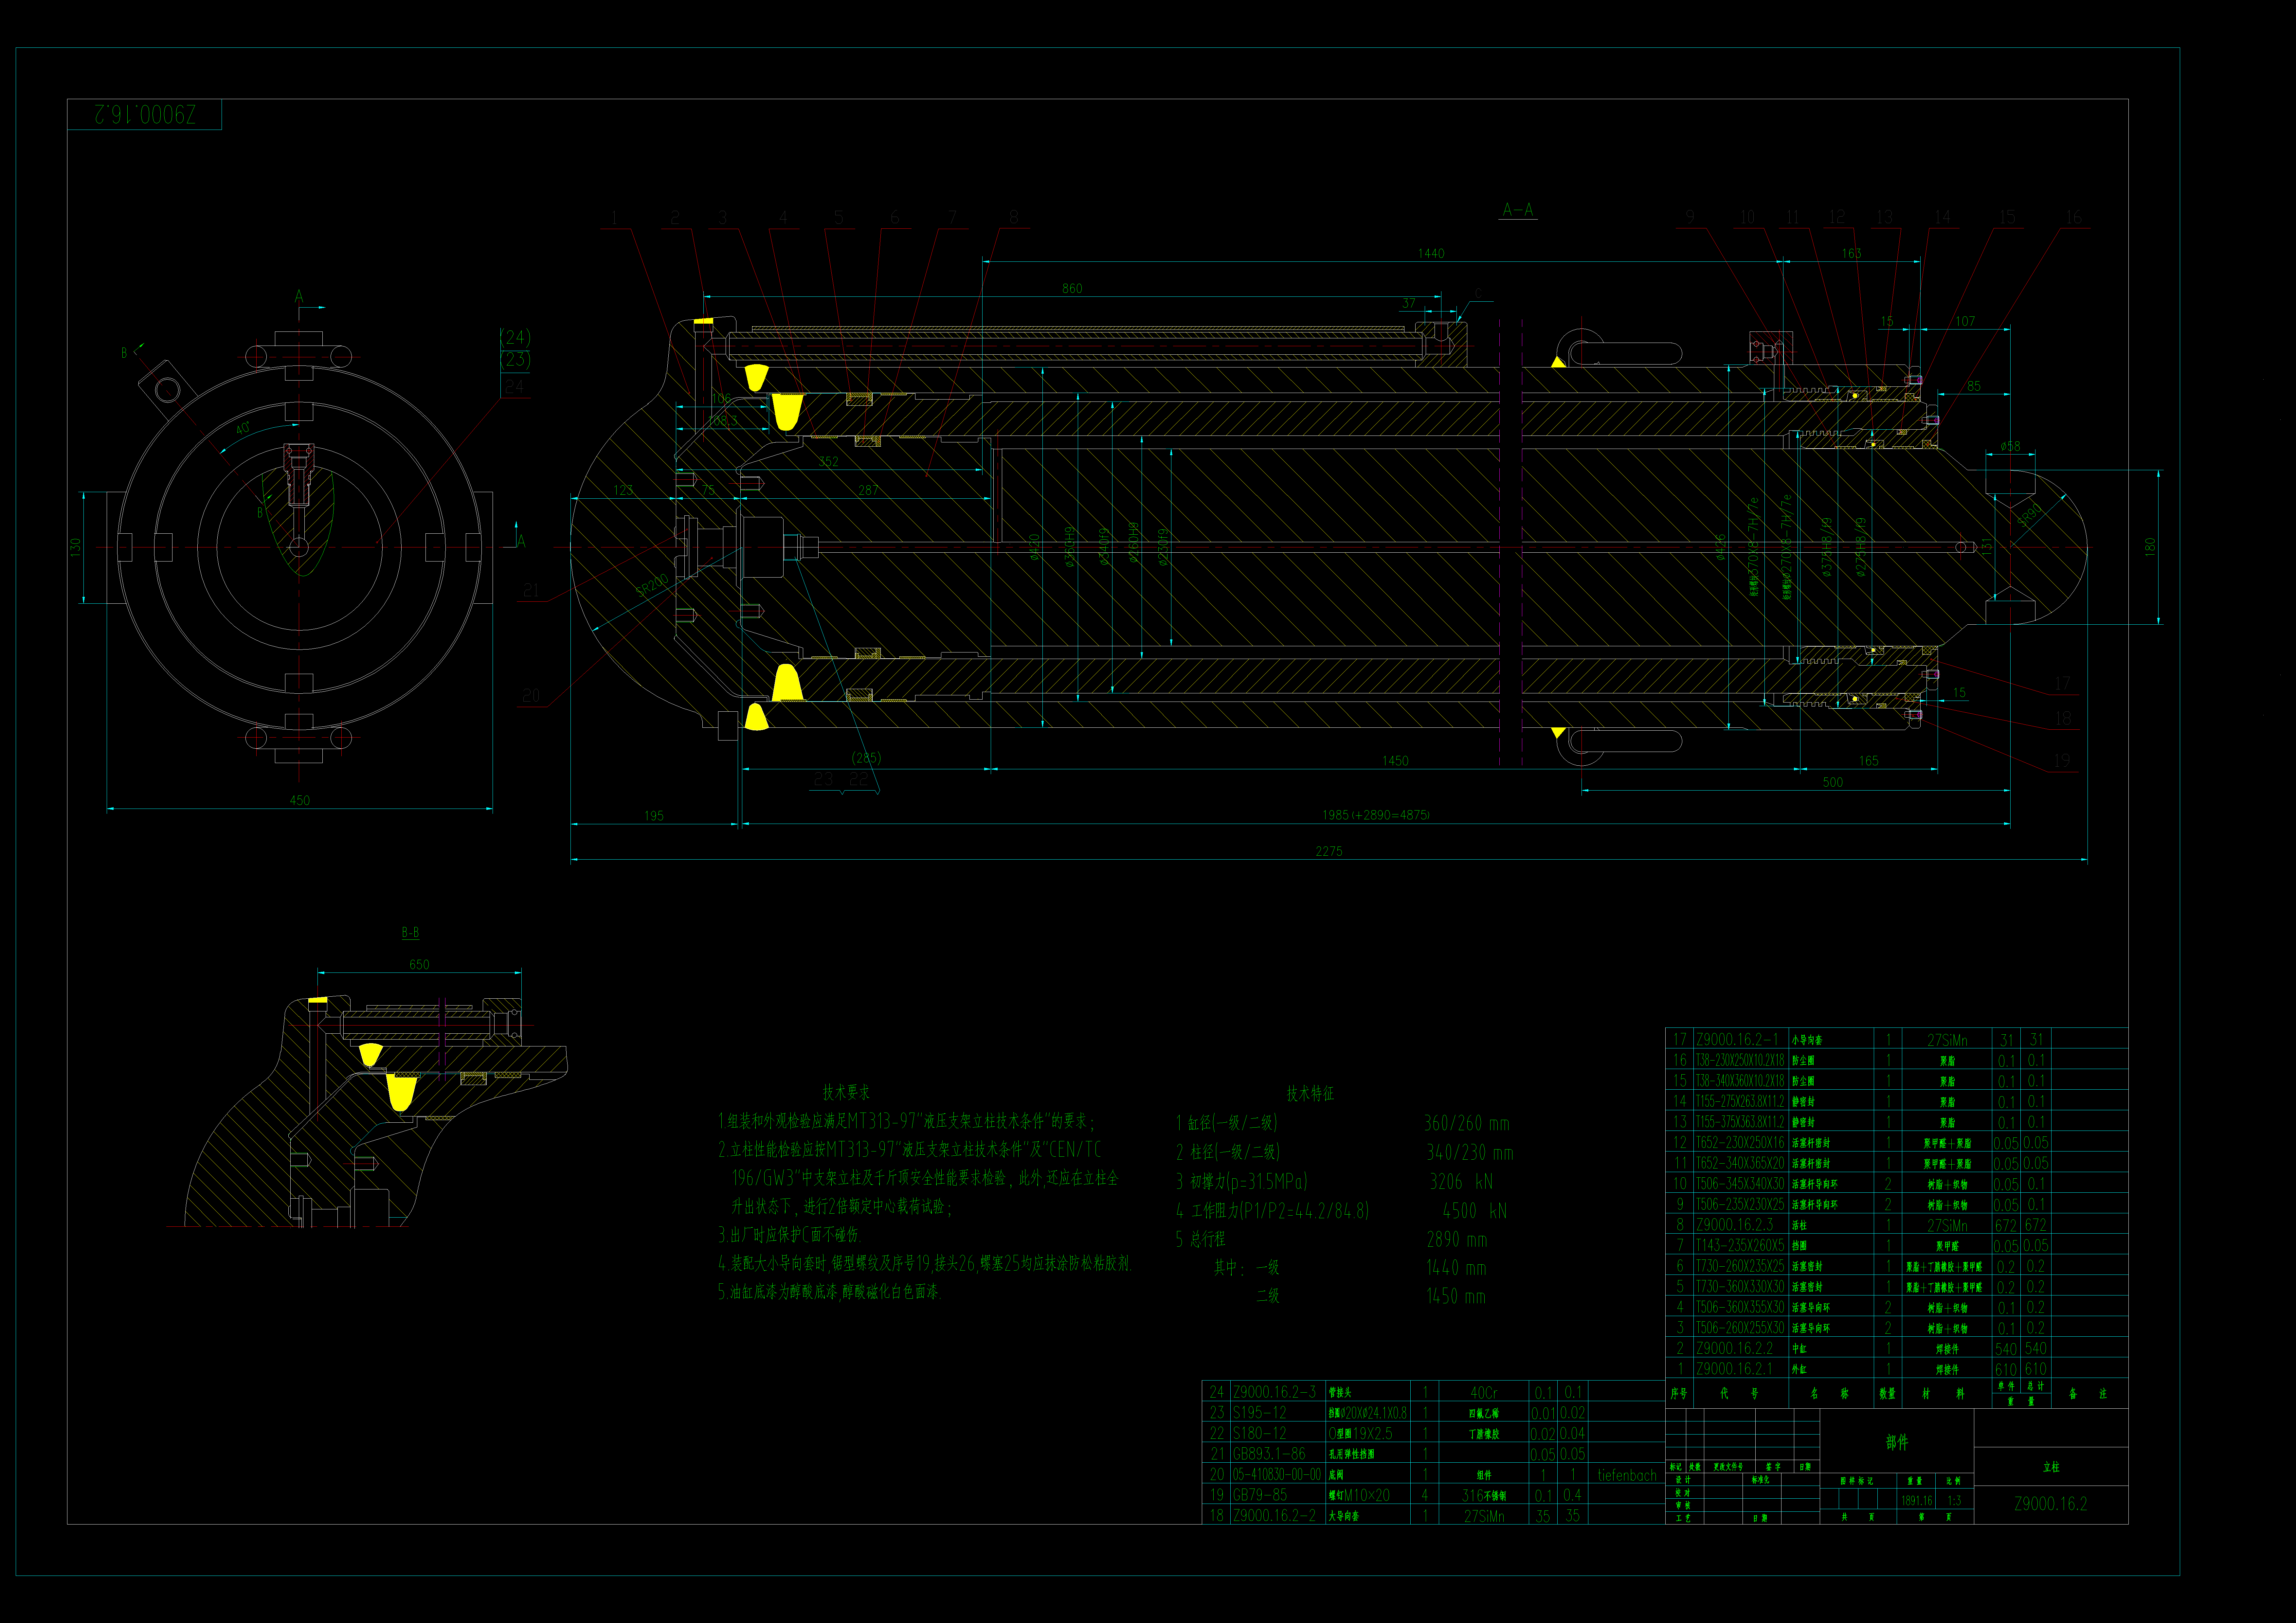Click the '2890 mm' total stroke value

pyautogui.click(x=1457, y=1239)
